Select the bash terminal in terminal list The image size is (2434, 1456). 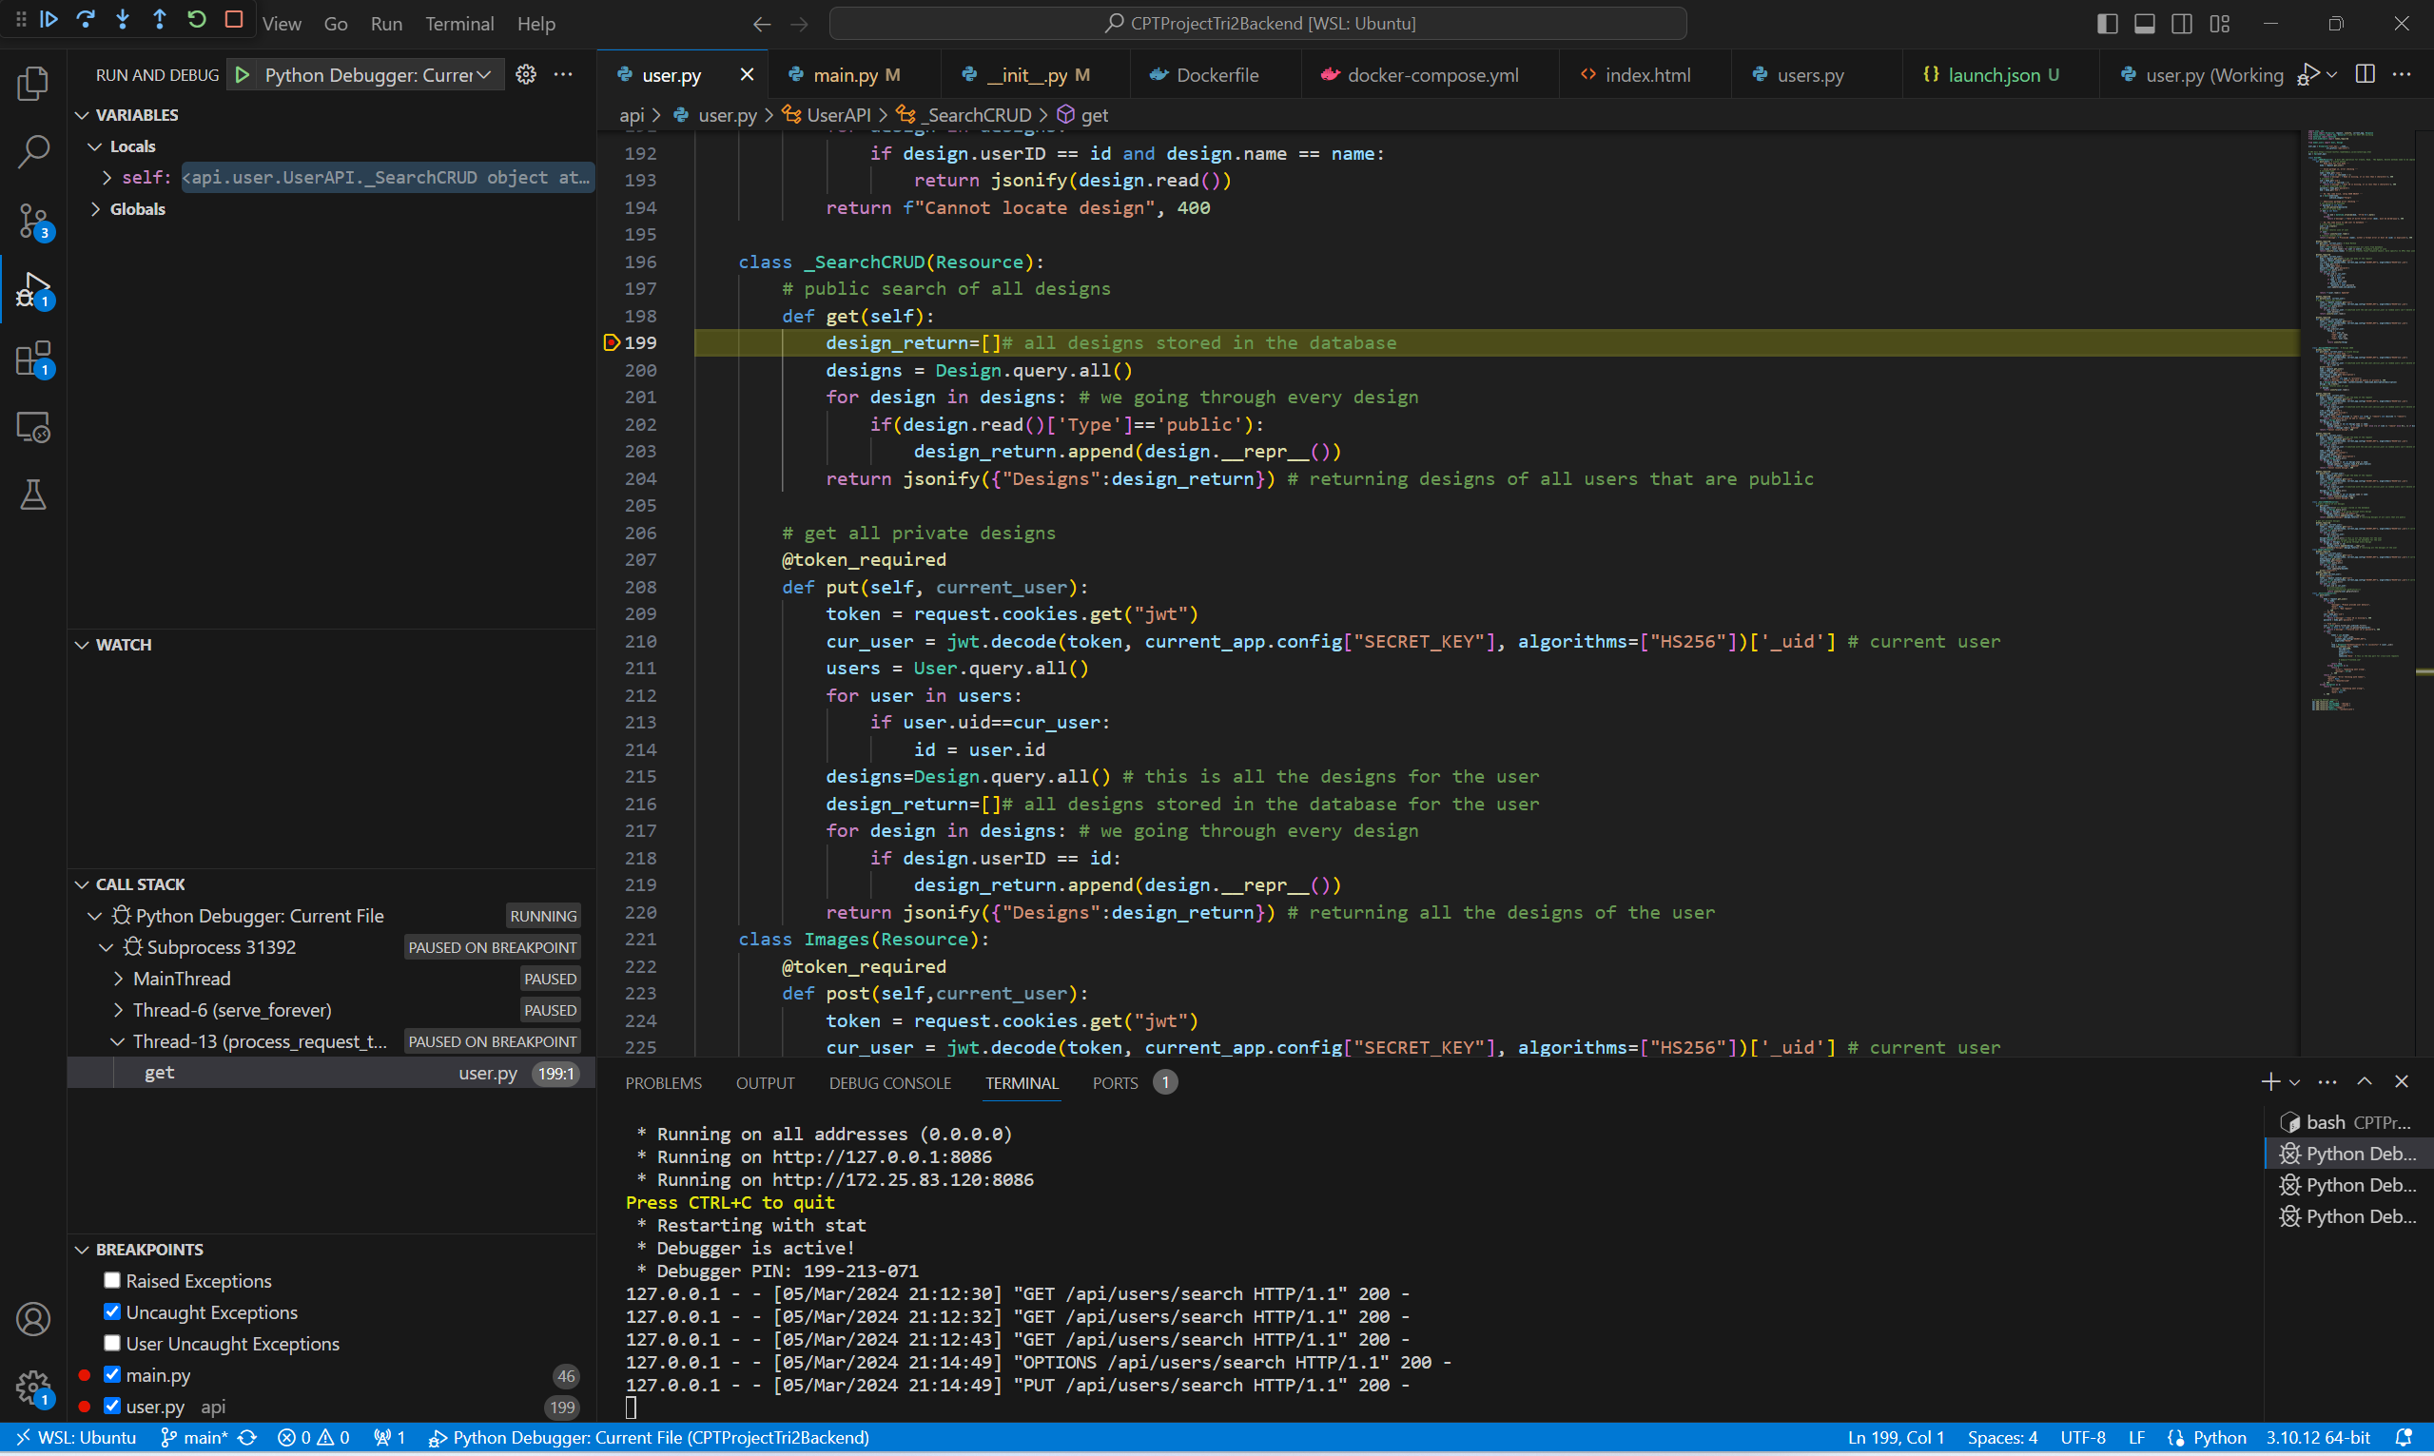[x=2346, y=1122]
